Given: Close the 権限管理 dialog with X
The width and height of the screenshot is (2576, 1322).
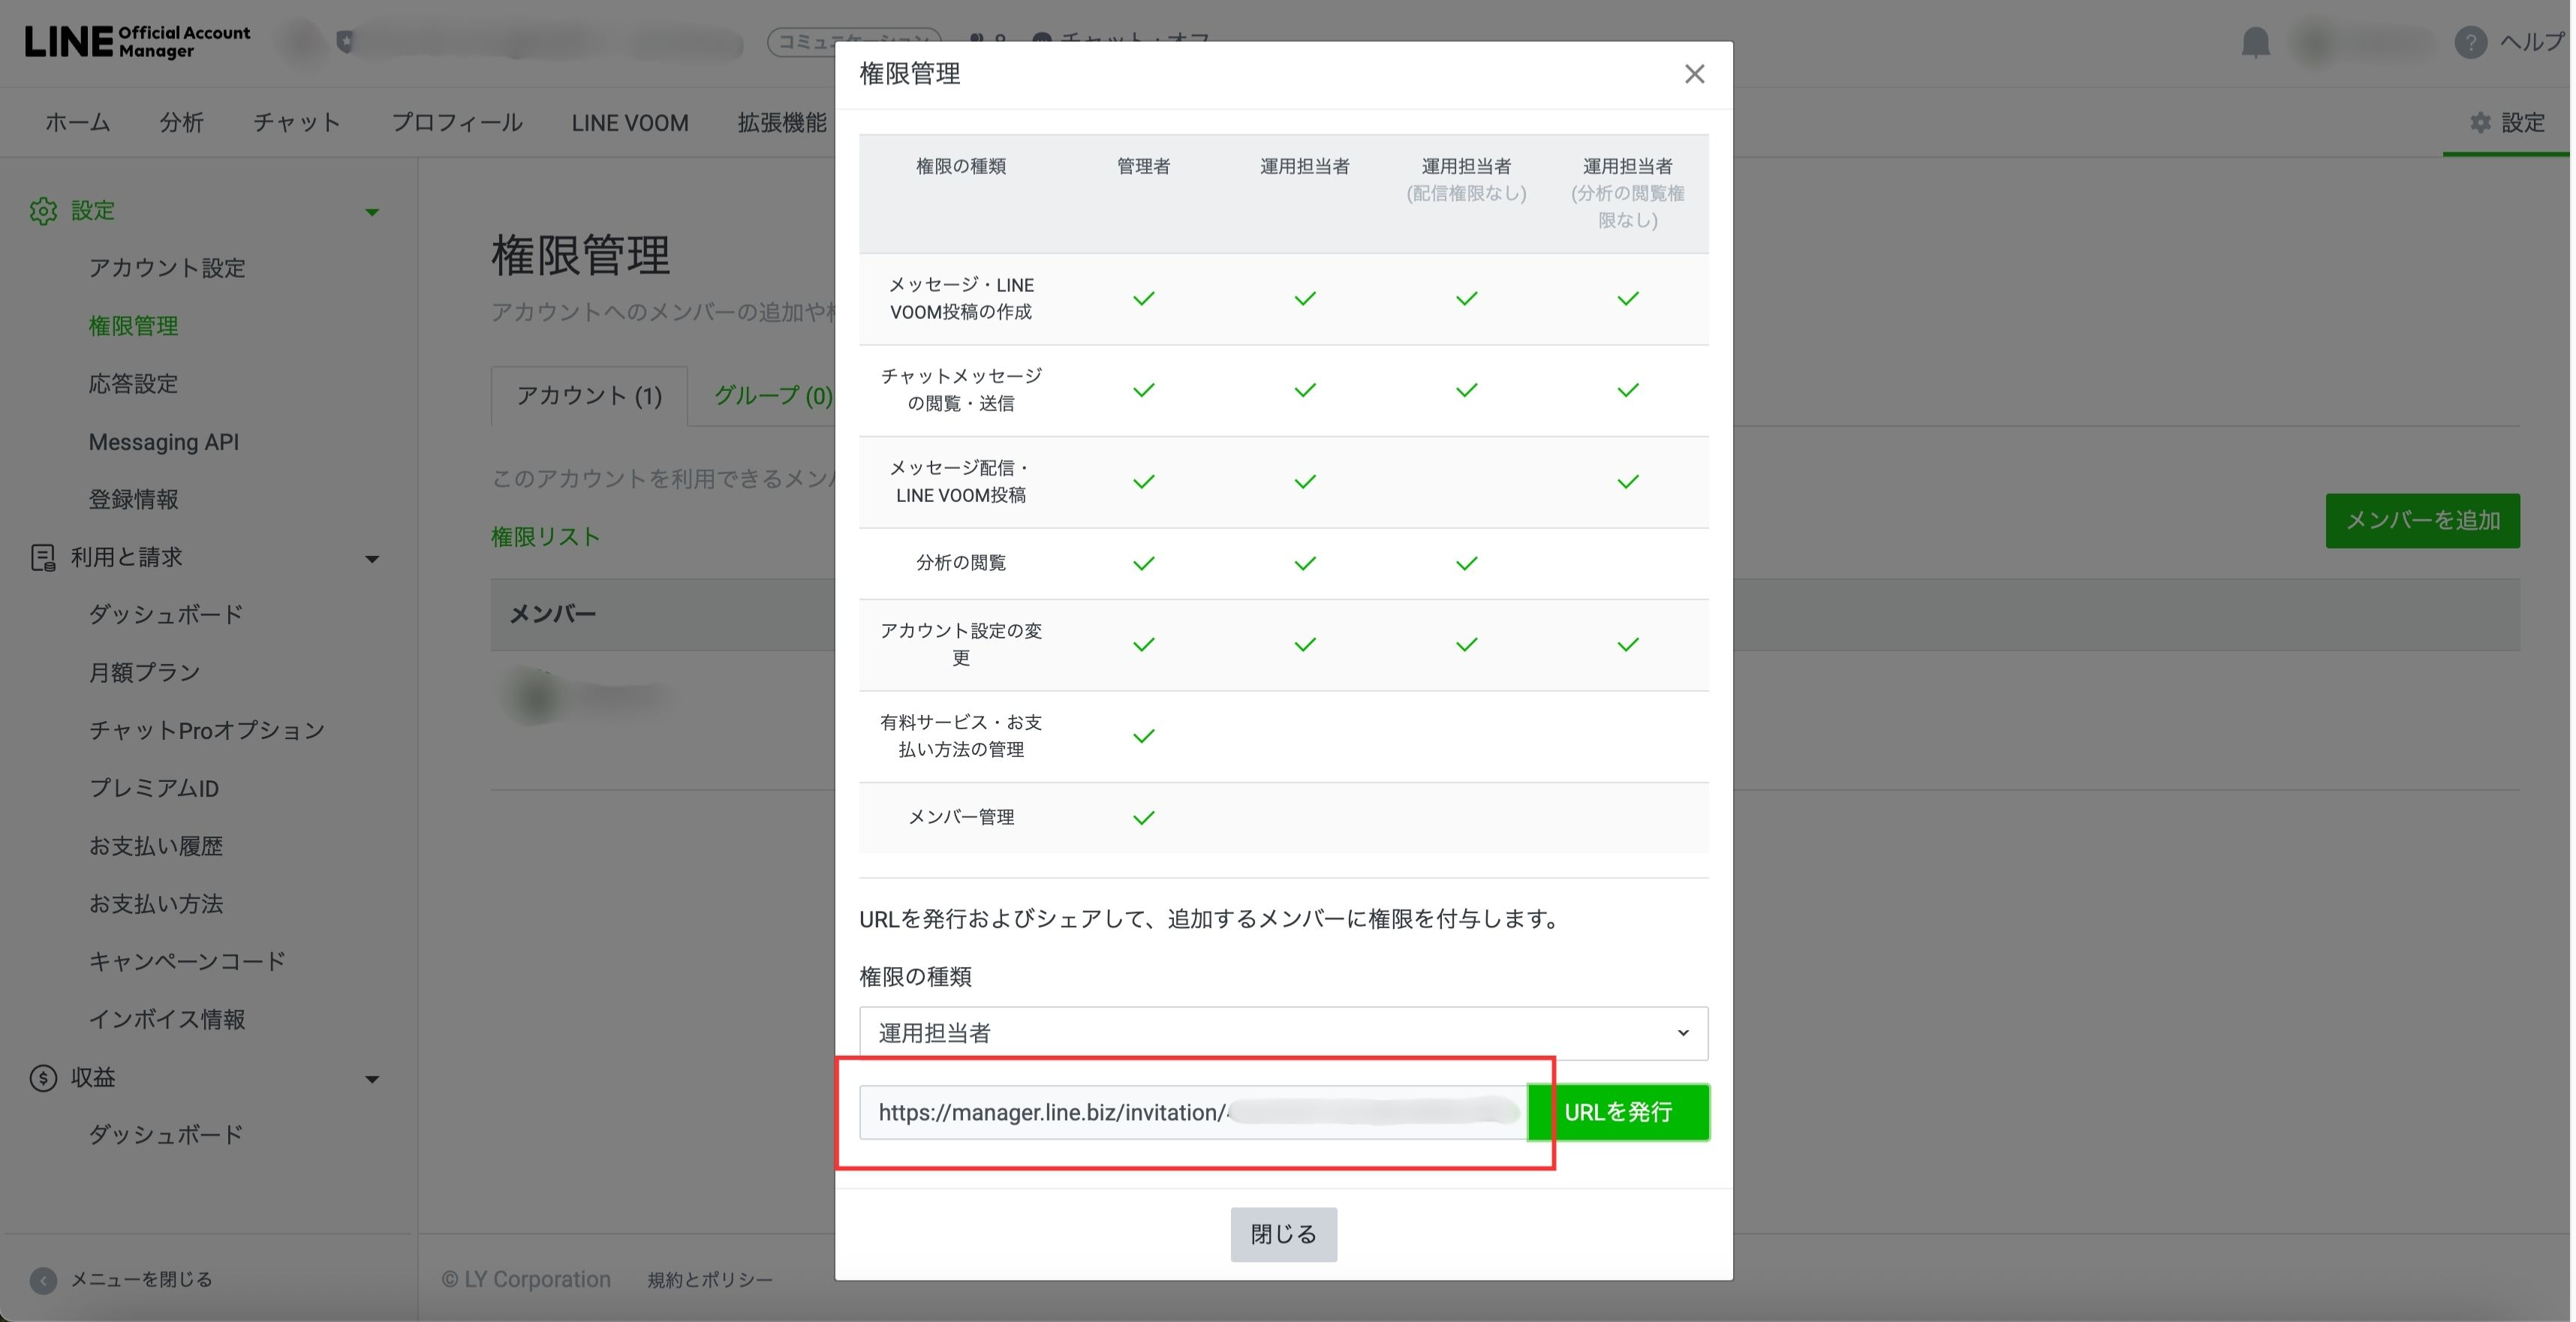Looking at the screenshot, I should click(1694, 74).
